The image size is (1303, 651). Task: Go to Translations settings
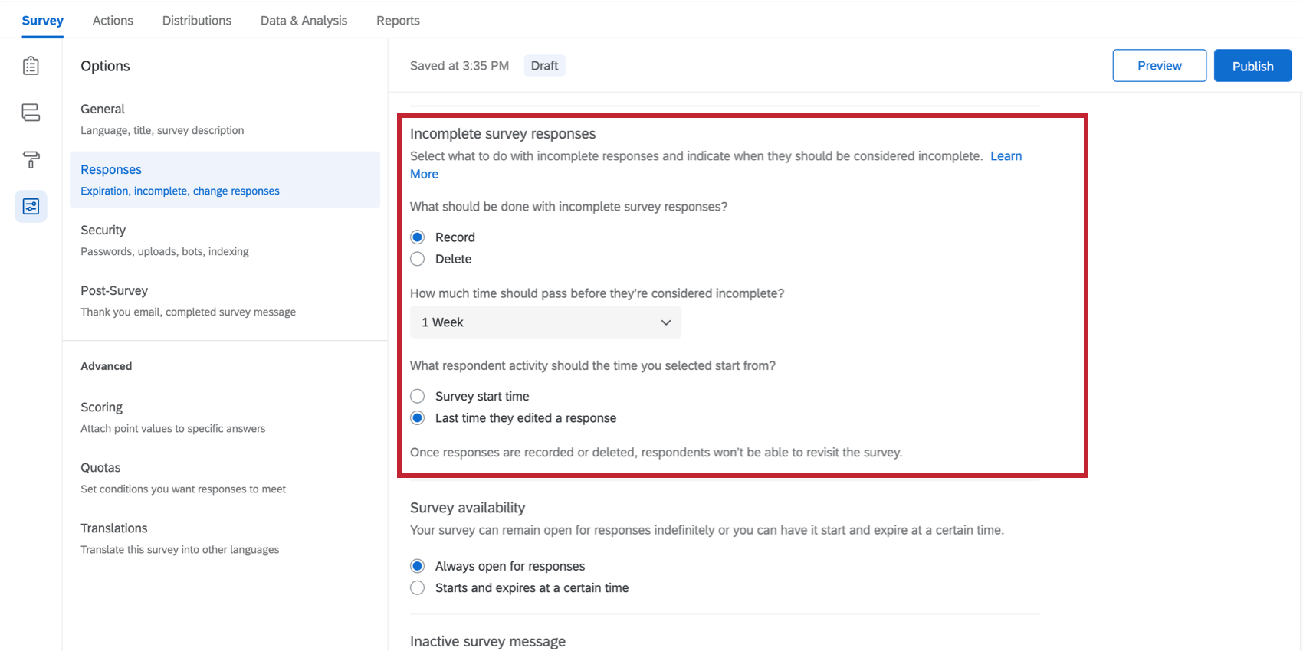point(114,528)
